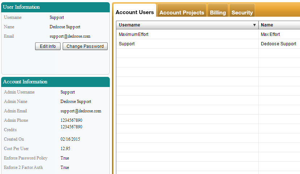The image size is (300, 174).
Task: Click the Created On date 02/16/2015
Action: point(70,139)
